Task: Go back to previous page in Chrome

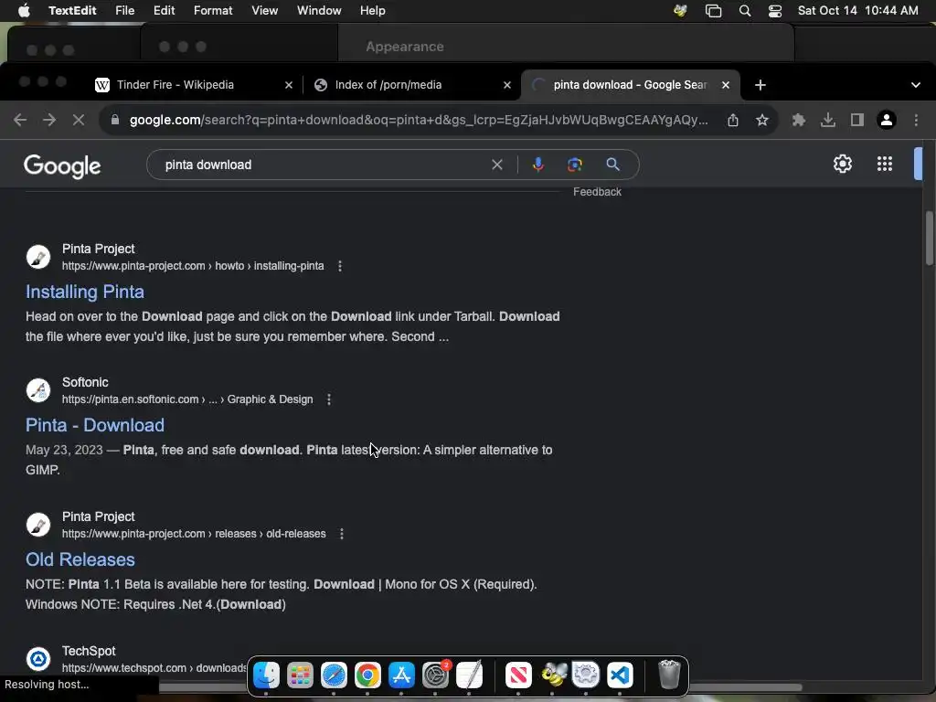Action: [x=20, y=120]
